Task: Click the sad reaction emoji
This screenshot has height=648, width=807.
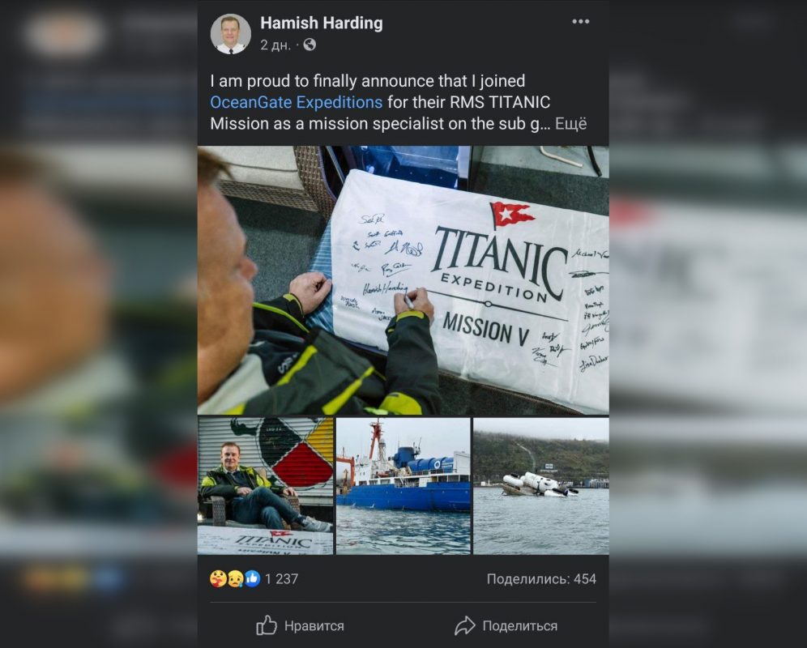Action: pyautogui.click(x=236, y=578)
